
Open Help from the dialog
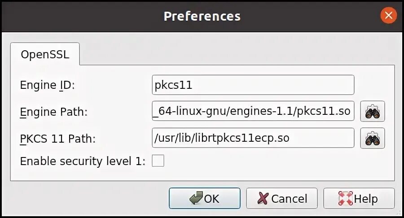359,198
